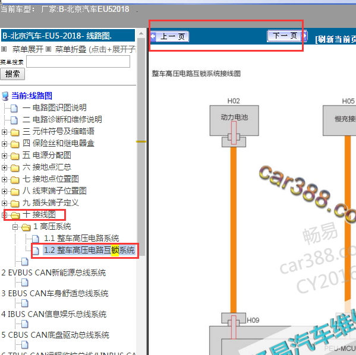
Task: Click 菜单折叠 to collapse all menus
Action: (71, 49)
